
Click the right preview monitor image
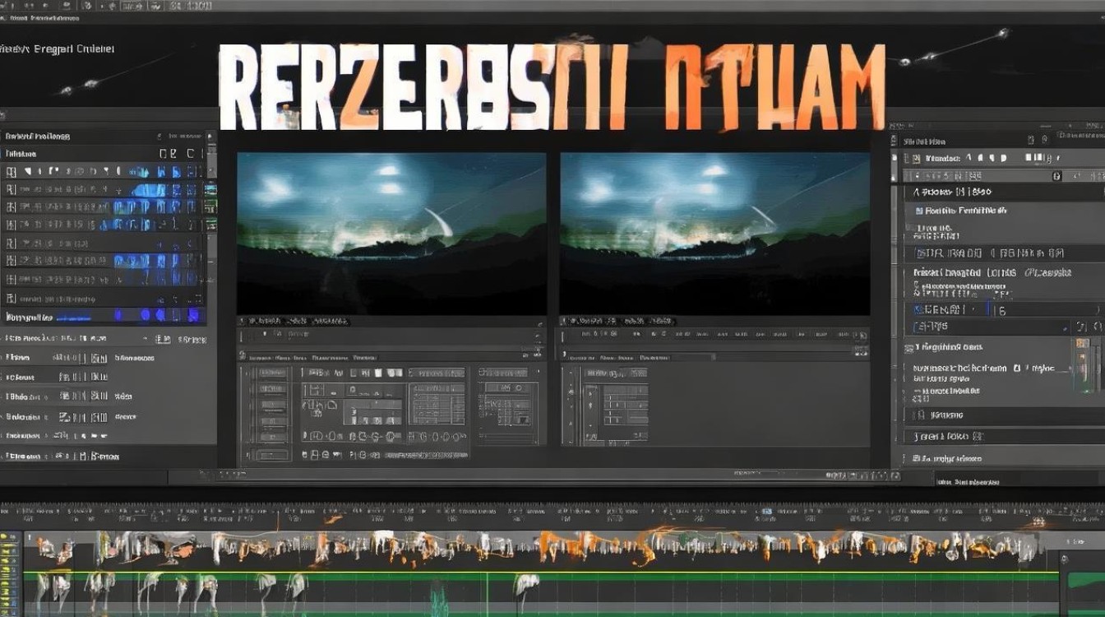(x=715, y=234)
